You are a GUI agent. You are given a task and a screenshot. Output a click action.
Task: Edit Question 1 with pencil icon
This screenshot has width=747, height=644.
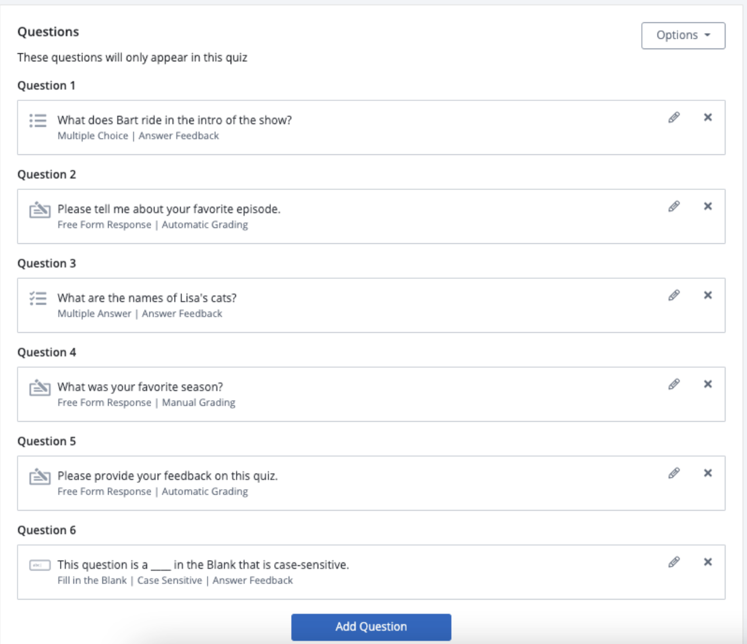[674, 117]
